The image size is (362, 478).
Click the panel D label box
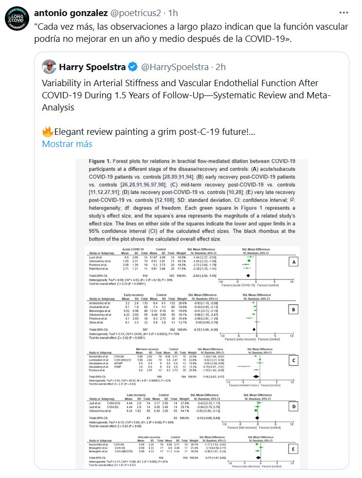tap(292, 407)
